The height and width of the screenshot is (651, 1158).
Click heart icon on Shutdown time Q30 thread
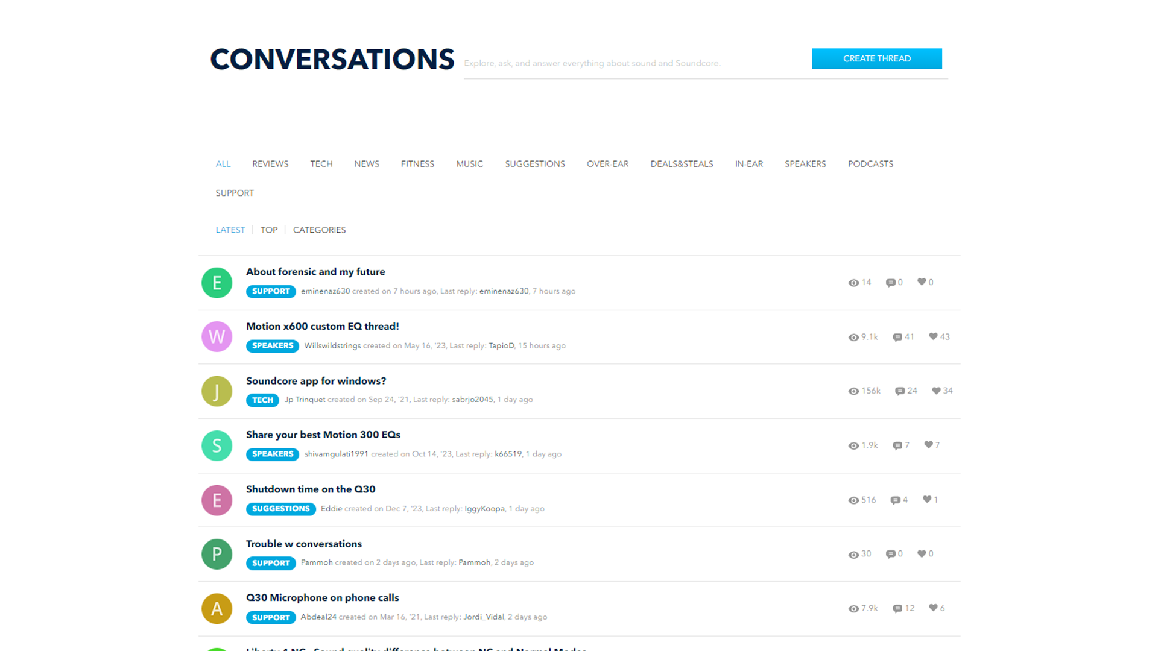(x=927, y=499)
